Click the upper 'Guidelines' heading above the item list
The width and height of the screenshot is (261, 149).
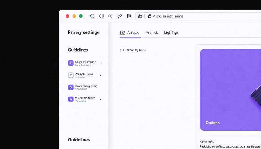[x=78, y=50]
